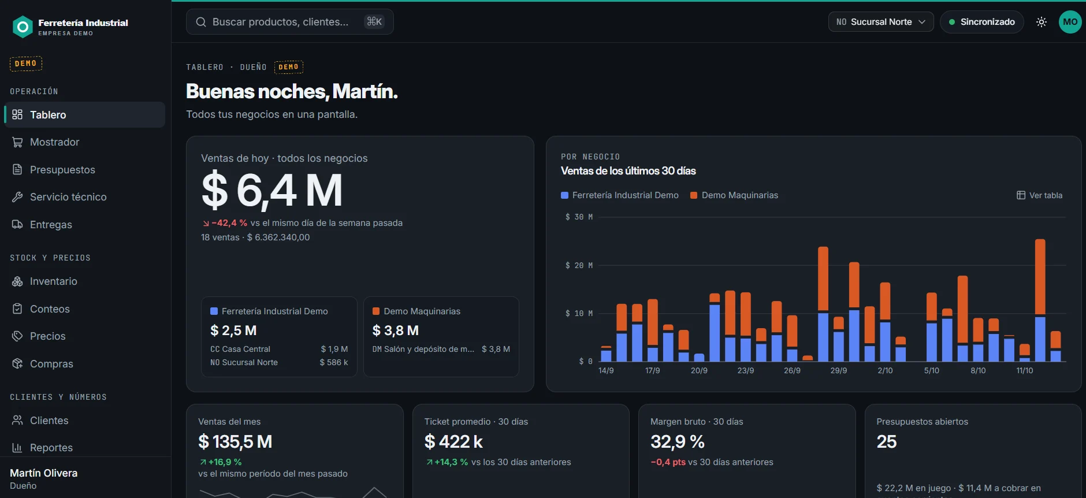Click the 18 ventas · $ 6.362.340,00 text
Screen dimensions: 1086x498
coord(255,237)
